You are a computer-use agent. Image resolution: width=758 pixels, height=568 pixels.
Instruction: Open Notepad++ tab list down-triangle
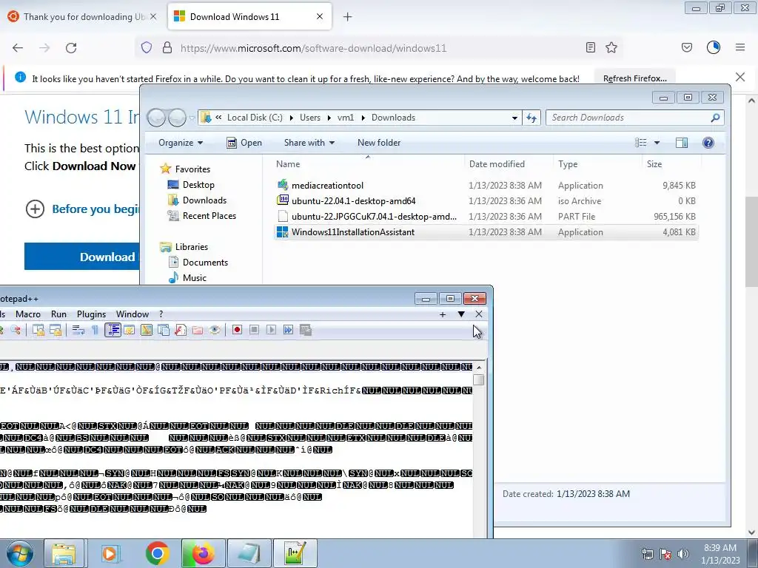pos(461,314)
